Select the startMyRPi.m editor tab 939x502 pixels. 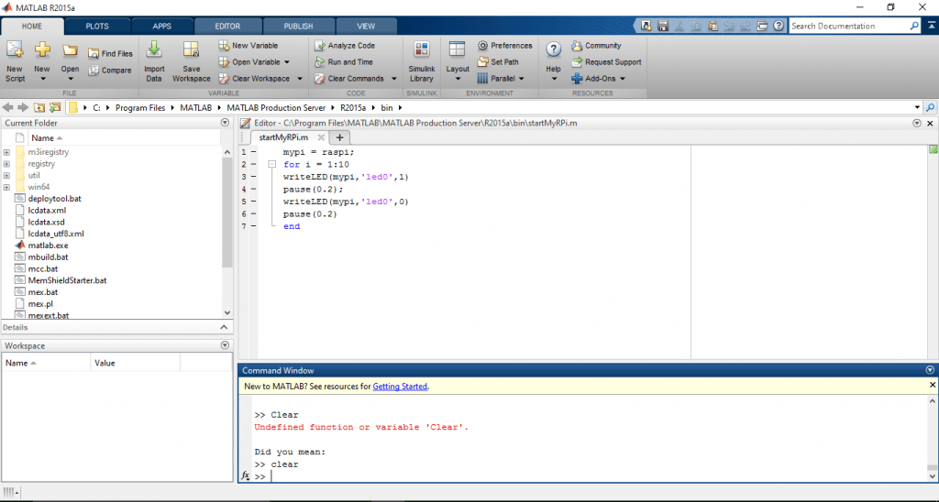284,137
